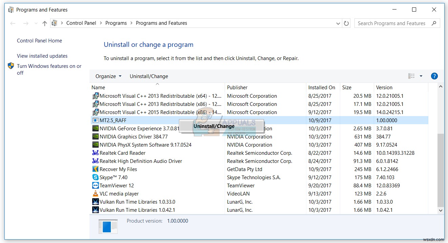The height and width of the screenshot is (243, 448).
Task: Refresh the Programs and Features list
Action: pyautogui.click(x=346, y=23)
